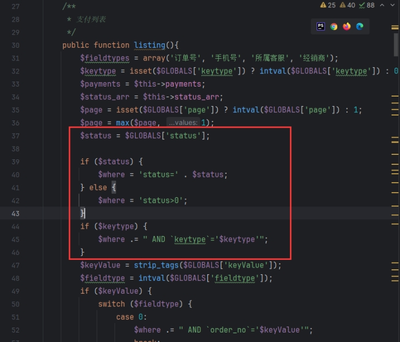Click the 40 weak warnings indicator
Screen dimensions: 400x342
[x=348, y=5]
